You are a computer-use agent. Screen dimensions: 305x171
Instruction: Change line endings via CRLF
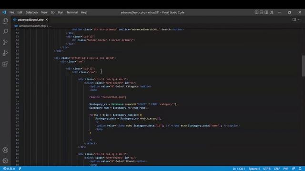point(276,169)
